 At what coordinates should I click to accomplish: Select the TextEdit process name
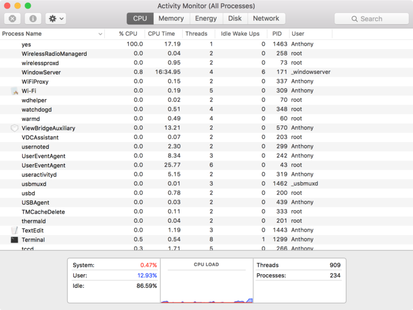pyautogui.click(x=33, y=230)
